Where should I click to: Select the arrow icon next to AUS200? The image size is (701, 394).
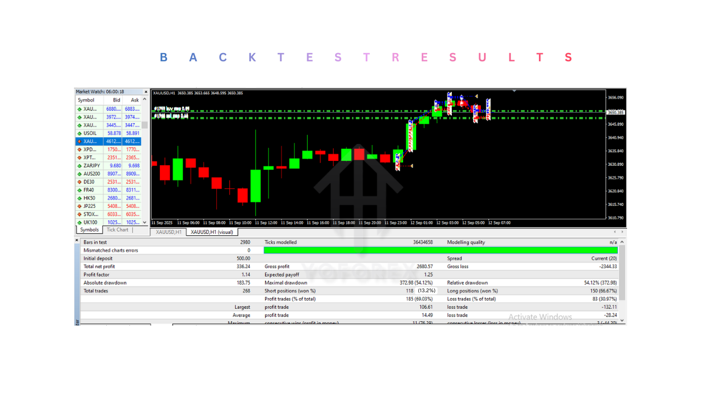[x=80, y=173]
